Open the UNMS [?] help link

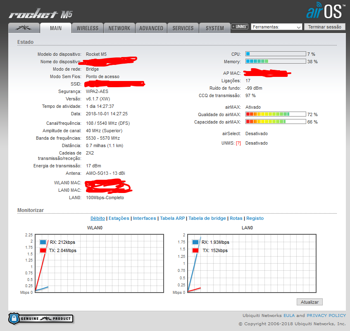coord(238,143)
